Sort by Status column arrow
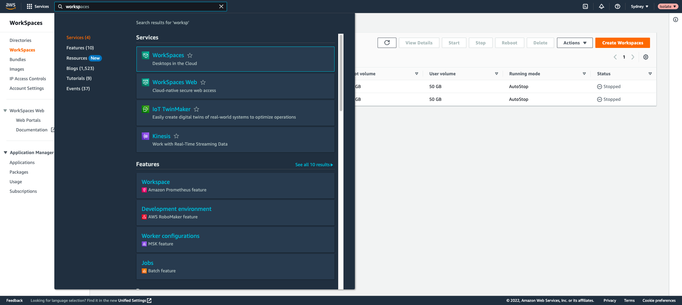Viewport: 682px width, 305px height. pos(650,74)
